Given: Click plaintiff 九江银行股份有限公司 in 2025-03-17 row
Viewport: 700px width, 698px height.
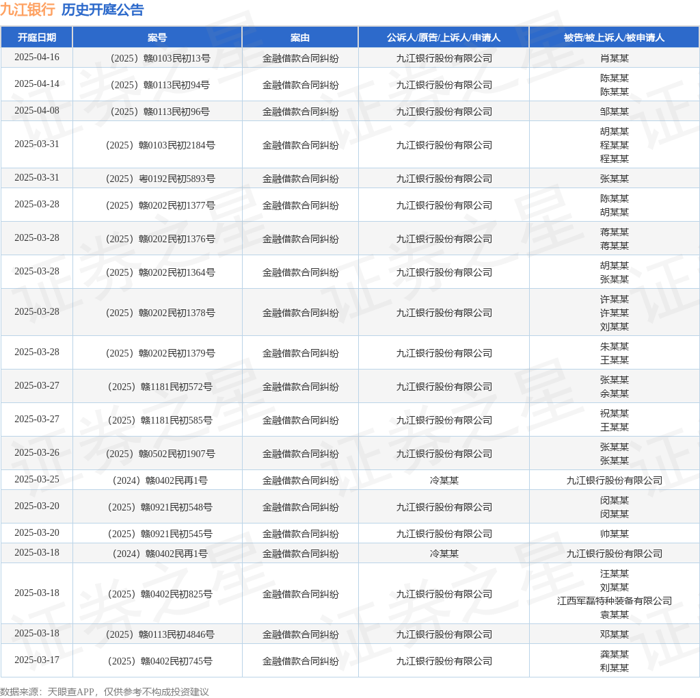Looking at the screenshot, I should tap(444, 661).
